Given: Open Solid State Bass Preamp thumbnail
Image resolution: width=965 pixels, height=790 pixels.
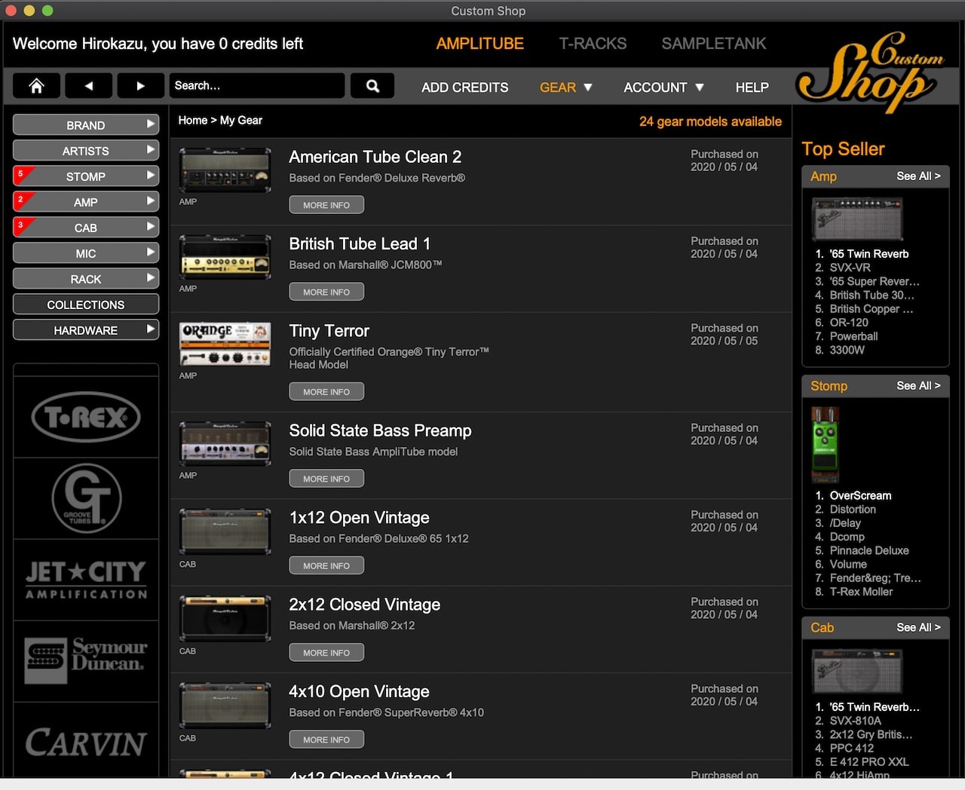Looking at the screenshot, I should point(225,444).
